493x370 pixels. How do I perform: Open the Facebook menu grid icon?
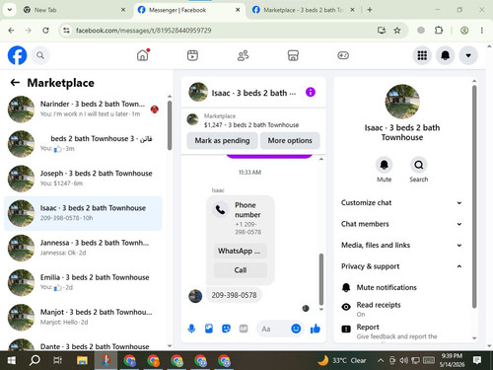(422, 55)
